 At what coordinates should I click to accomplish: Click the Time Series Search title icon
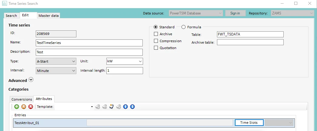[x=4, y=4]
